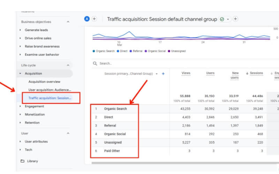
Task: Open the dropdown arrow next to report title
Action: click(x=228, y=19)
